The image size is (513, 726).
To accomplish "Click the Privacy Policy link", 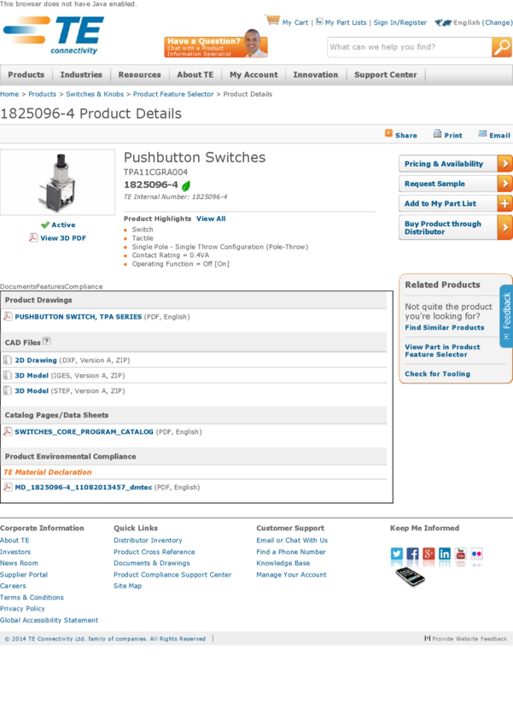I will click(x=23, y=608).
